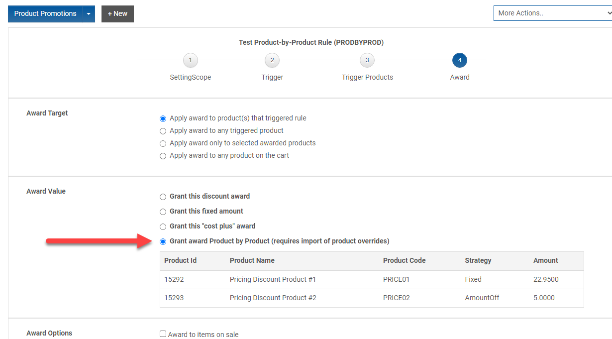Click Pricing Discount Product #2 name
612x339 pixels.
coord(273,298)
